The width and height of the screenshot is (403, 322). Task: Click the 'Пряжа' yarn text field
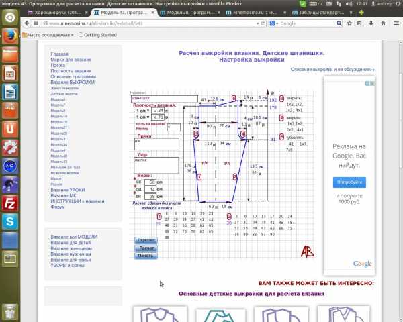156,144
